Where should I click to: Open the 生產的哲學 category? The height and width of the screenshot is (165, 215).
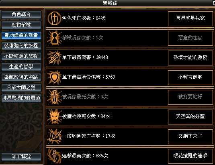tap(21, 67)
